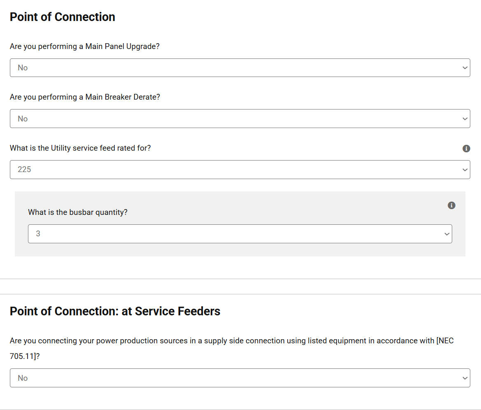Open Utility service feed rating dropdown showing 225
This screenshot has width=481, height=410.
(x=240, y=170)
